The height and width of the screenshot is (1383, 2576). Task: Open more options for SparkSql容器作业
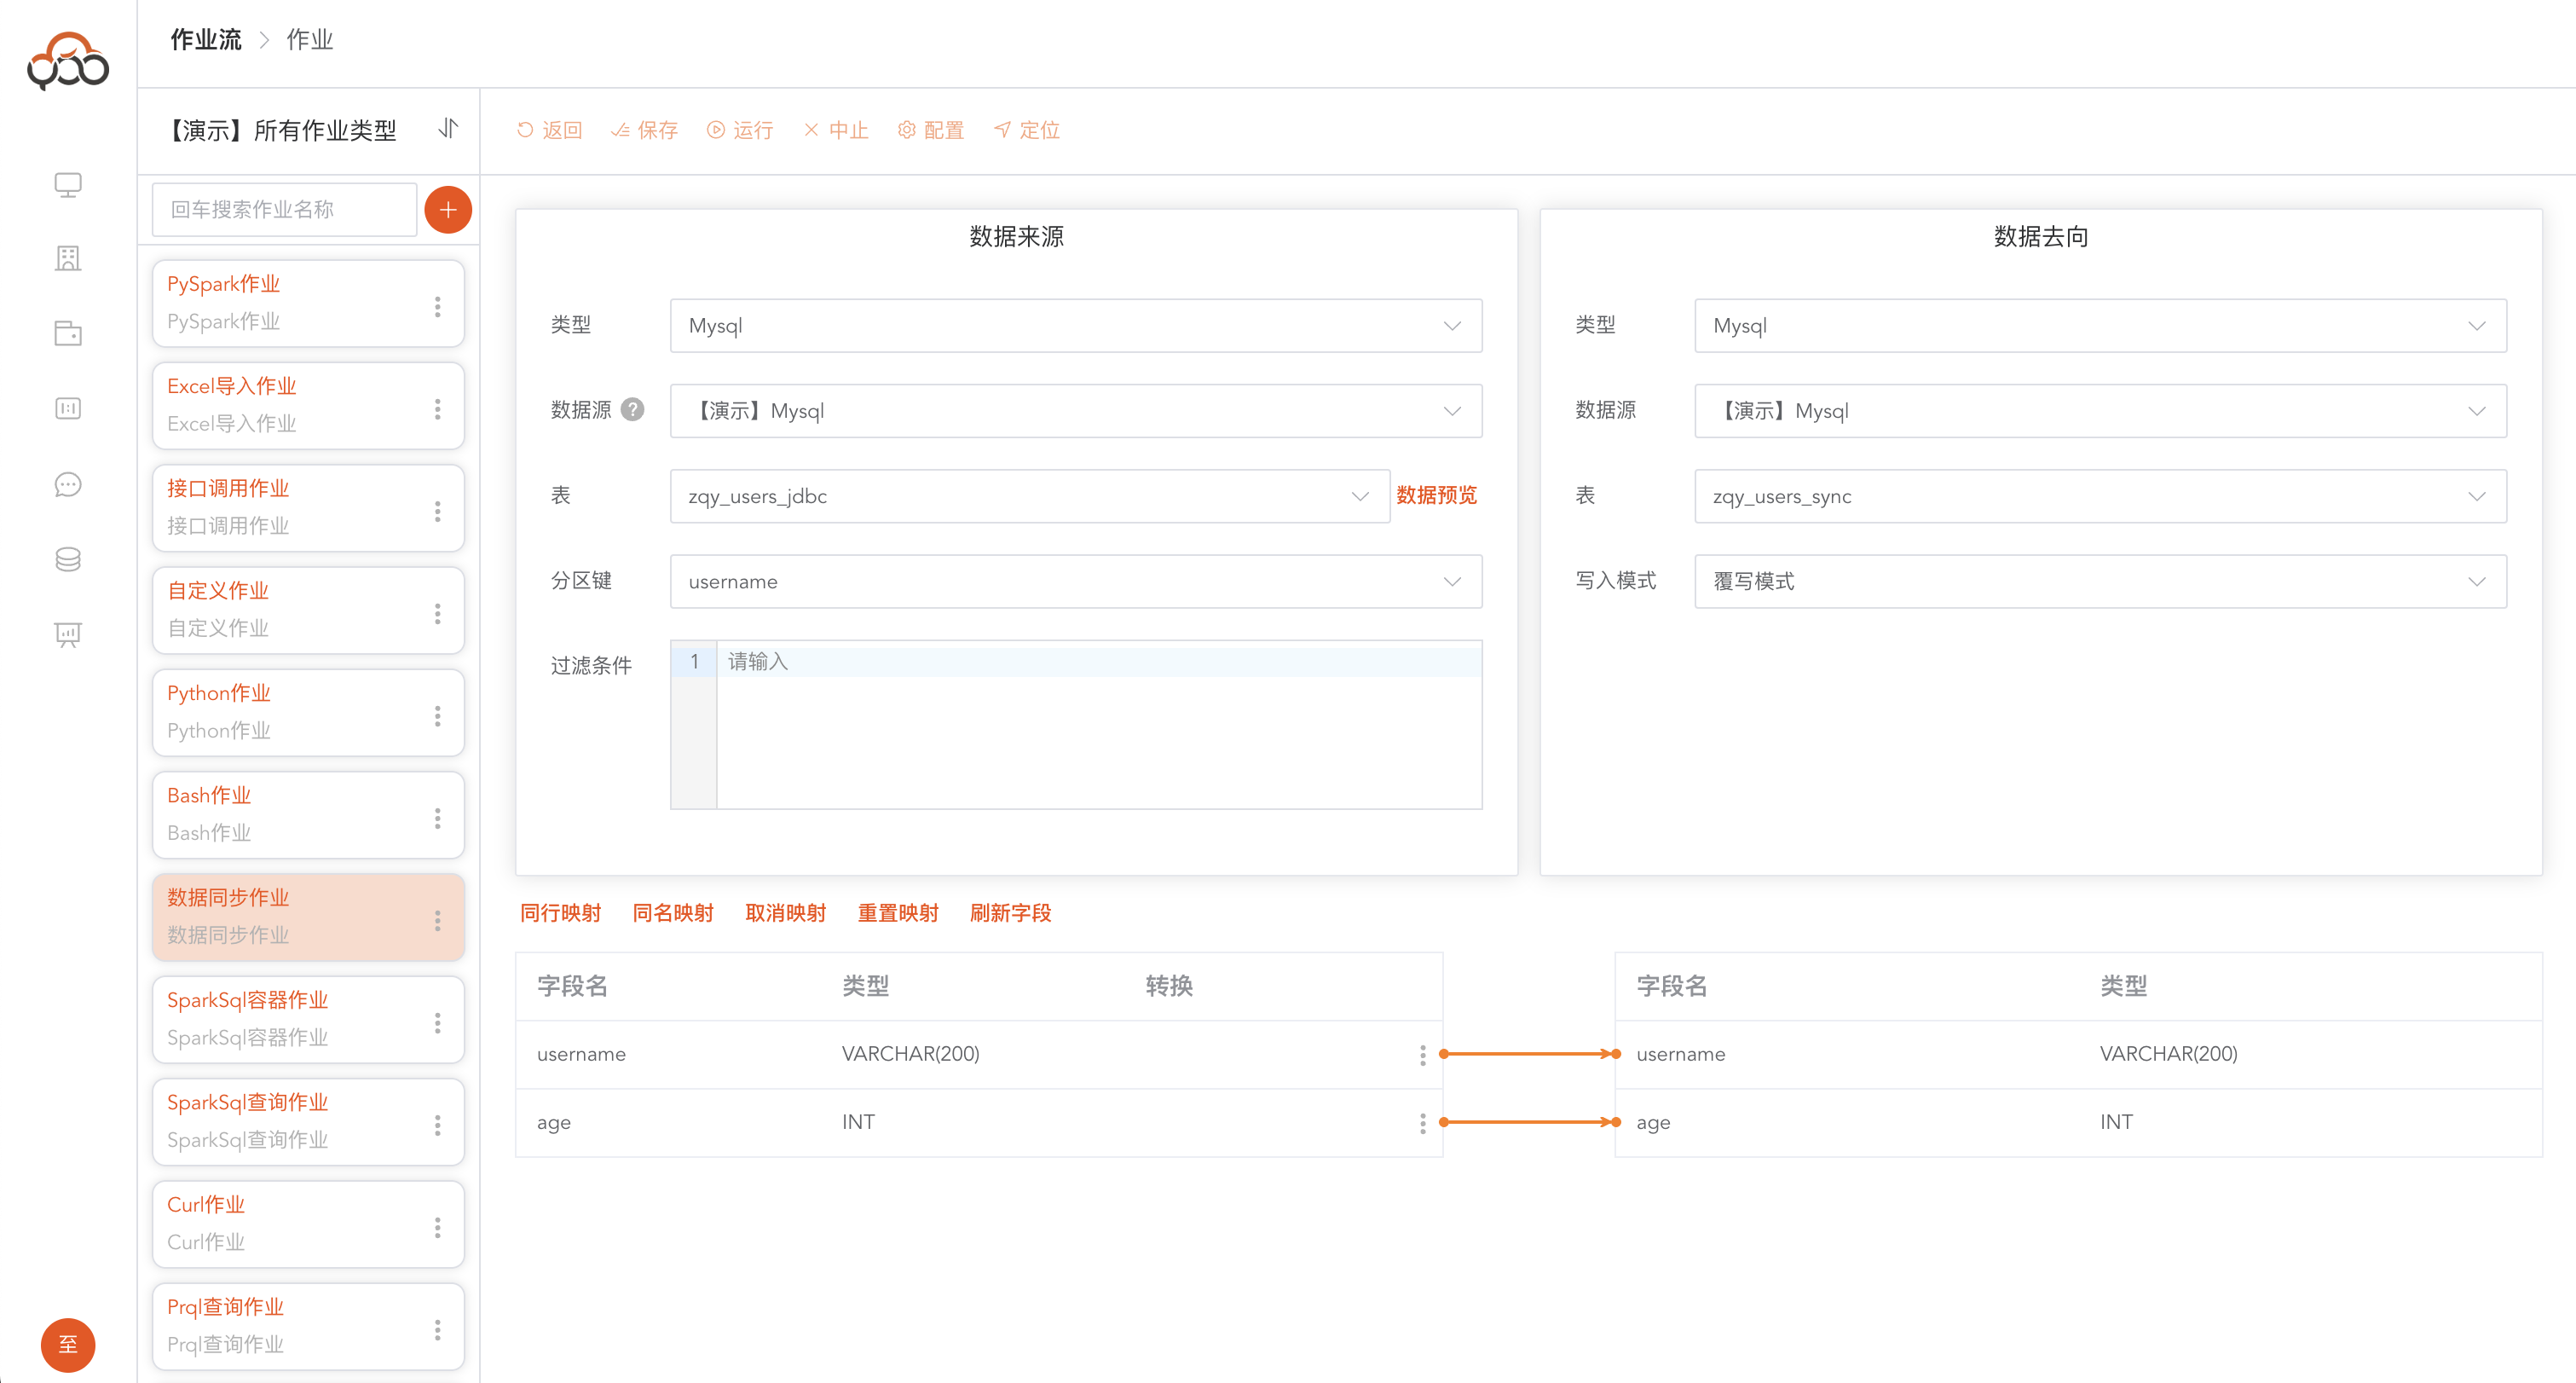tap(437, 1022)
